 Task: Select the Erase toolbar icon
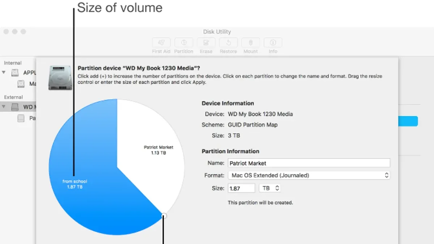(206, 42)
